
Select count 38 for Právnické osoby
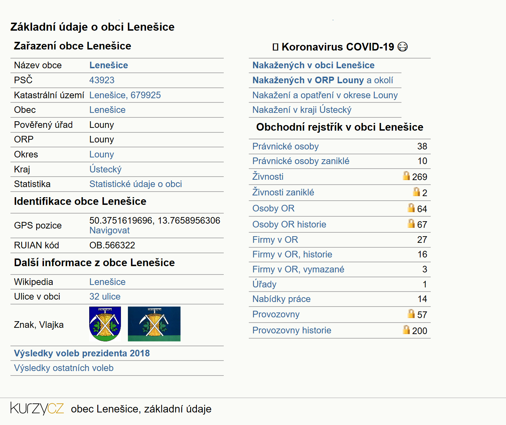[422, 146]
